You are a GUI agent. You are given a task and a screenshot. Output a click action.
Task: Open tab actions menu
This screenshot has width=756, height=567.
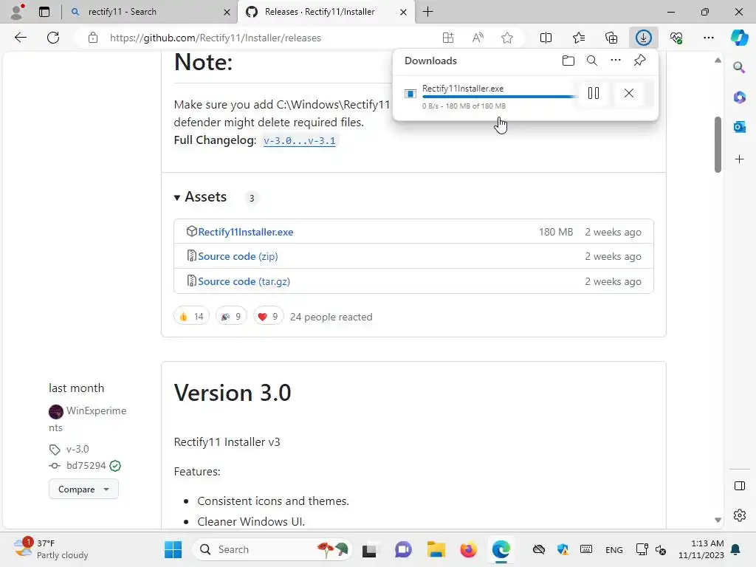[x=44, y=12]
